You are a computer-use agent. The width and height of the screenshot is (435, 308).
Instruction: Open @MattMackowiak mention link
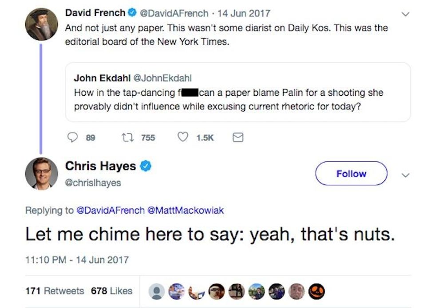pyautogui.click(x=185, y=211)
